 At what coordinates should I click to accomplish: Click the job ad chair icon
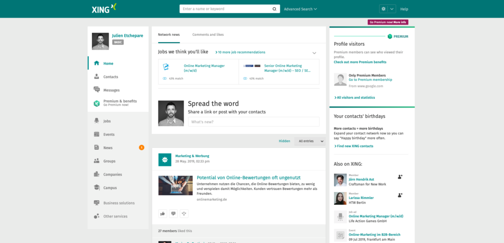coord(340,216)
